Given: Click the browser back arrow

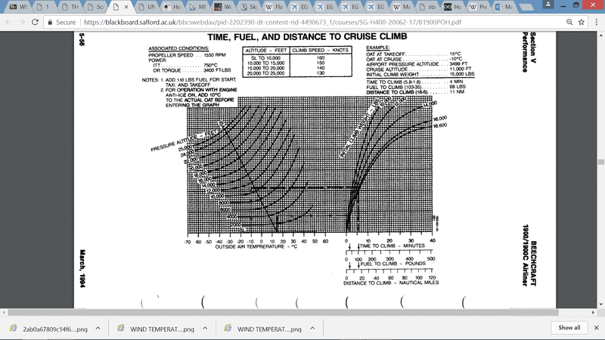Looking at the screenshot, I should (x=8, y=23).
